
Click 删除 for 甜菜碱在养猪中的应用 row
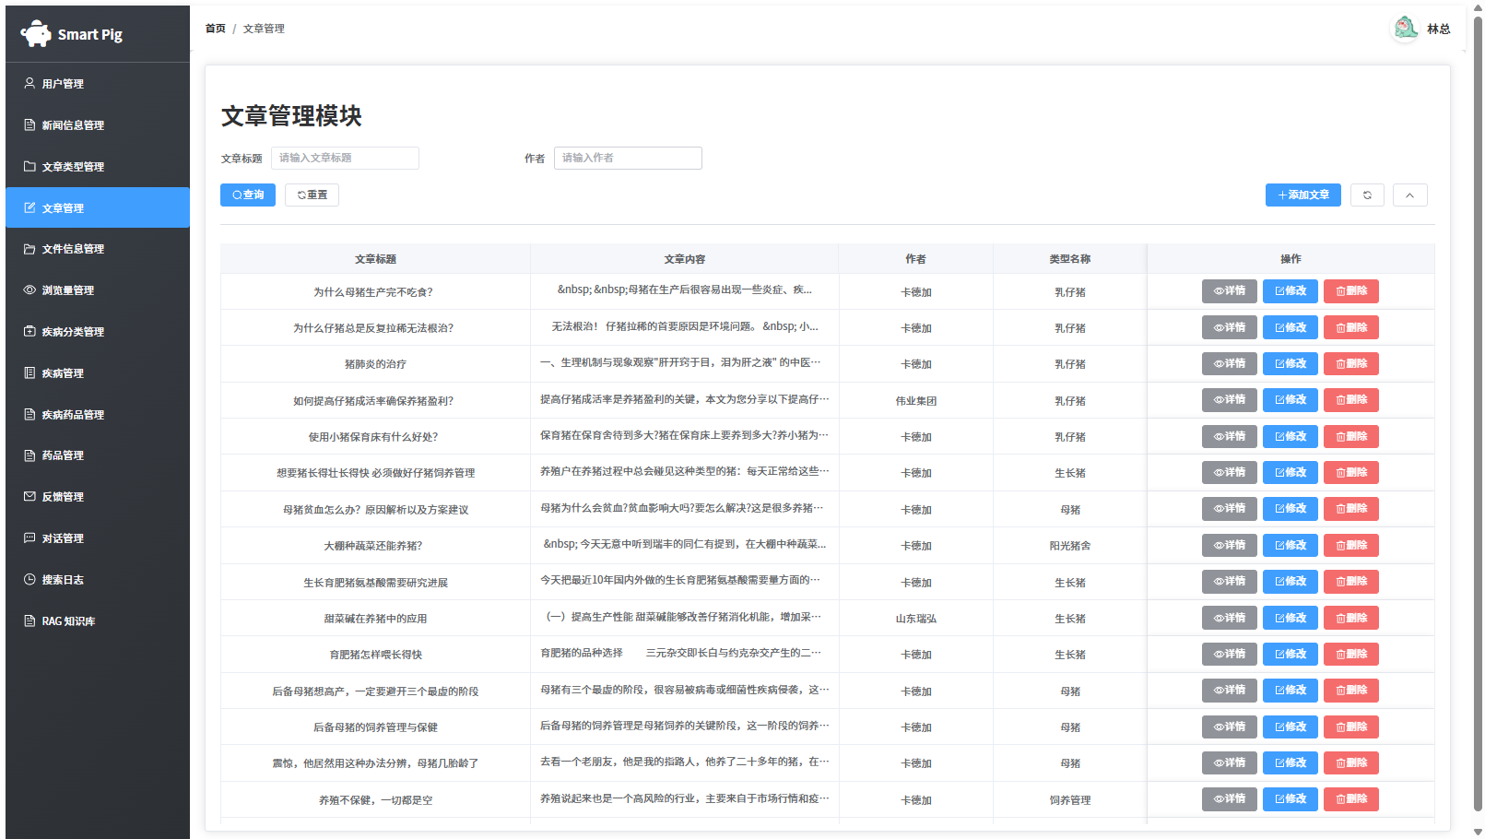[x=1350, y=618]
